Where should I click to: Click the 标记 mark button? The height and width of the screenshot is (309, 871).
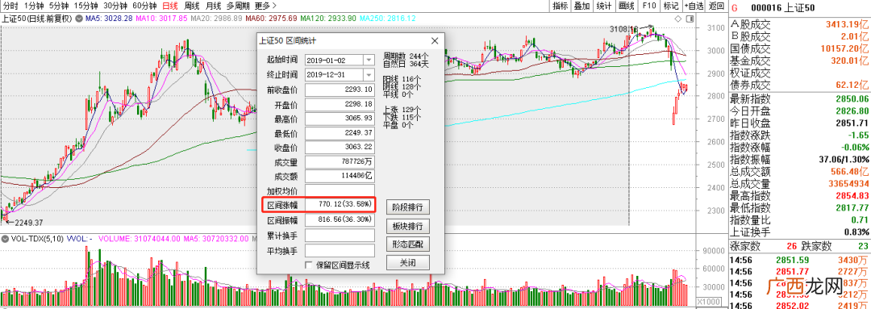(671, 6)
